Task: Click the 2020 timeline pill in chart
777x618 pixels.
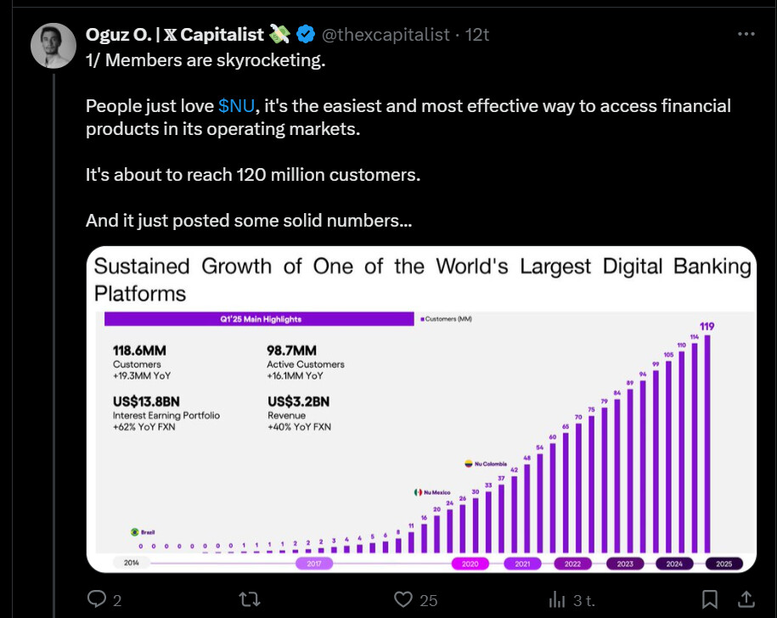Action: point(470,563)
